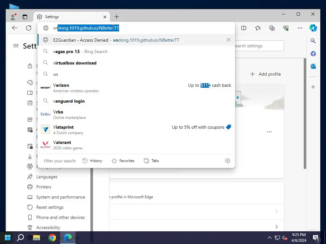Open Languages settings
The width and height of the screenshot is (326, 244).
(x=47, y=177)
